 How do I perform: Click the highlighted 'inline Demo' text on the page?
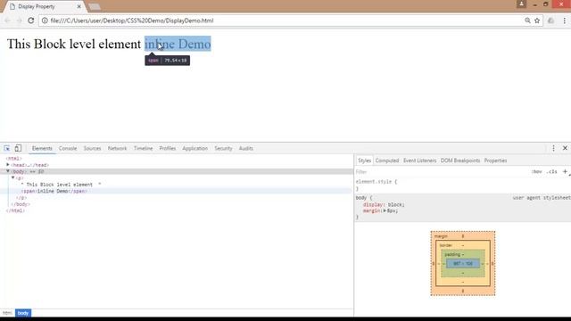[x=178, y=44]
